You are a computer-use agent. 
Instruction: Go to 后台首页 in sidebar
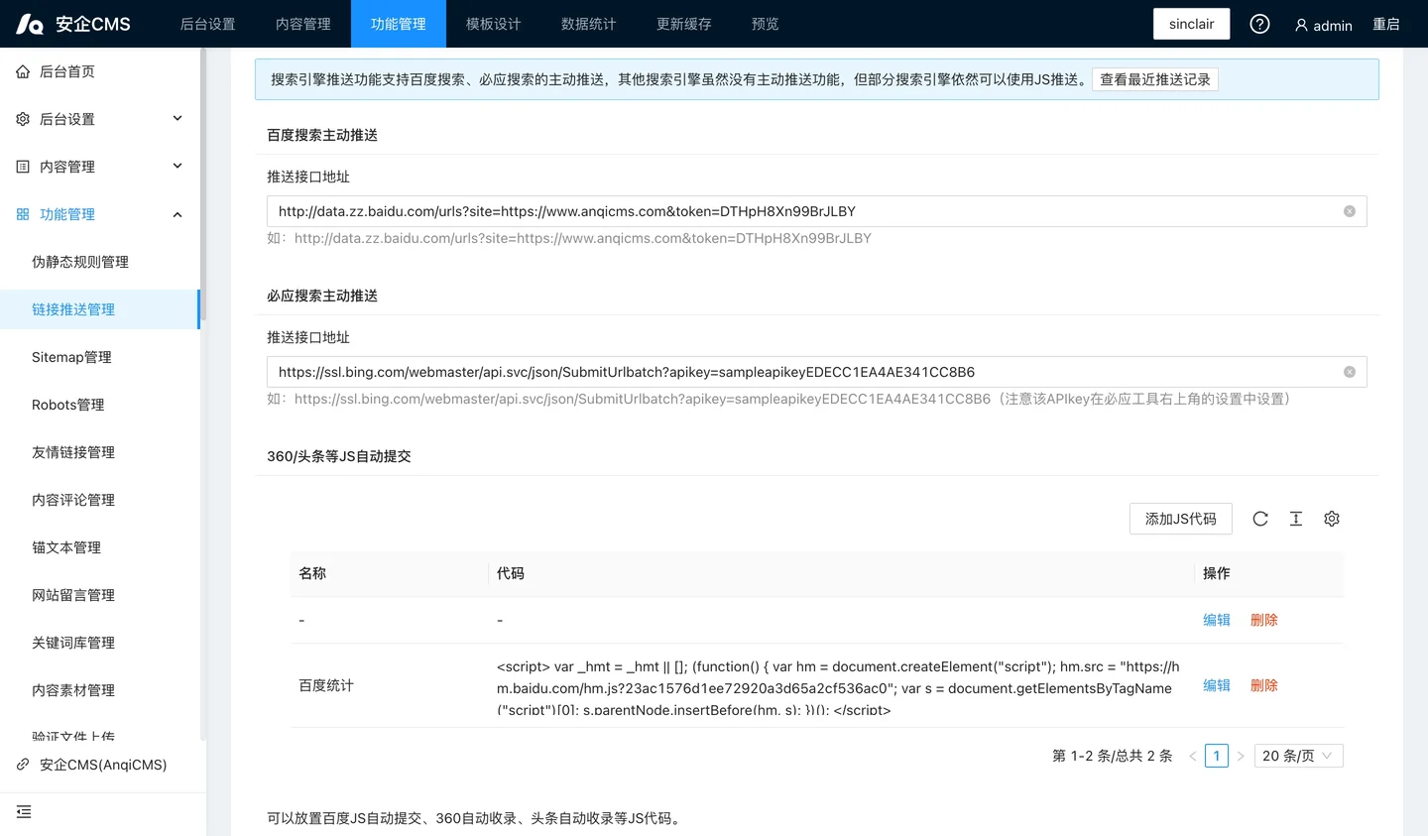99,71
